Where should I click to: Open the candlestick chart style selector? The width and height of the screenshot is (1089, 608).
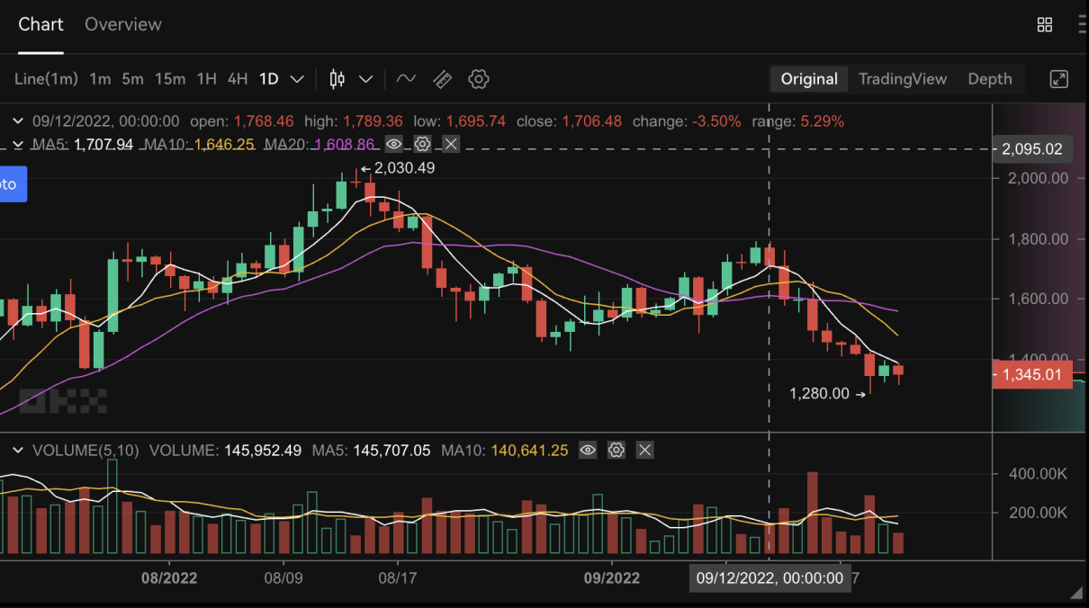(x=337, y=79)
